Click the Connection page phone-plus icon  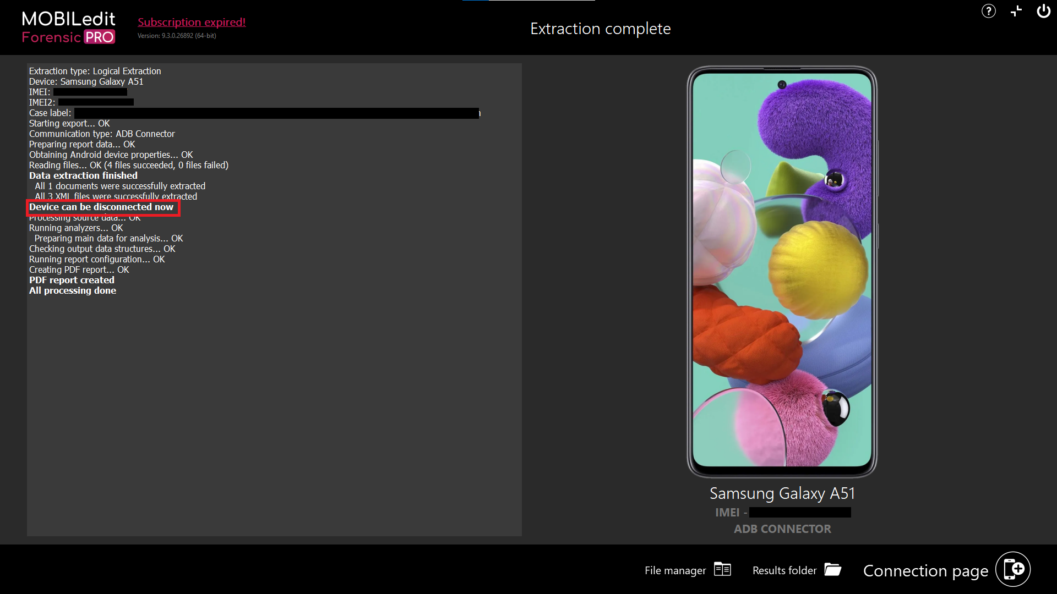click(1013, 569)
